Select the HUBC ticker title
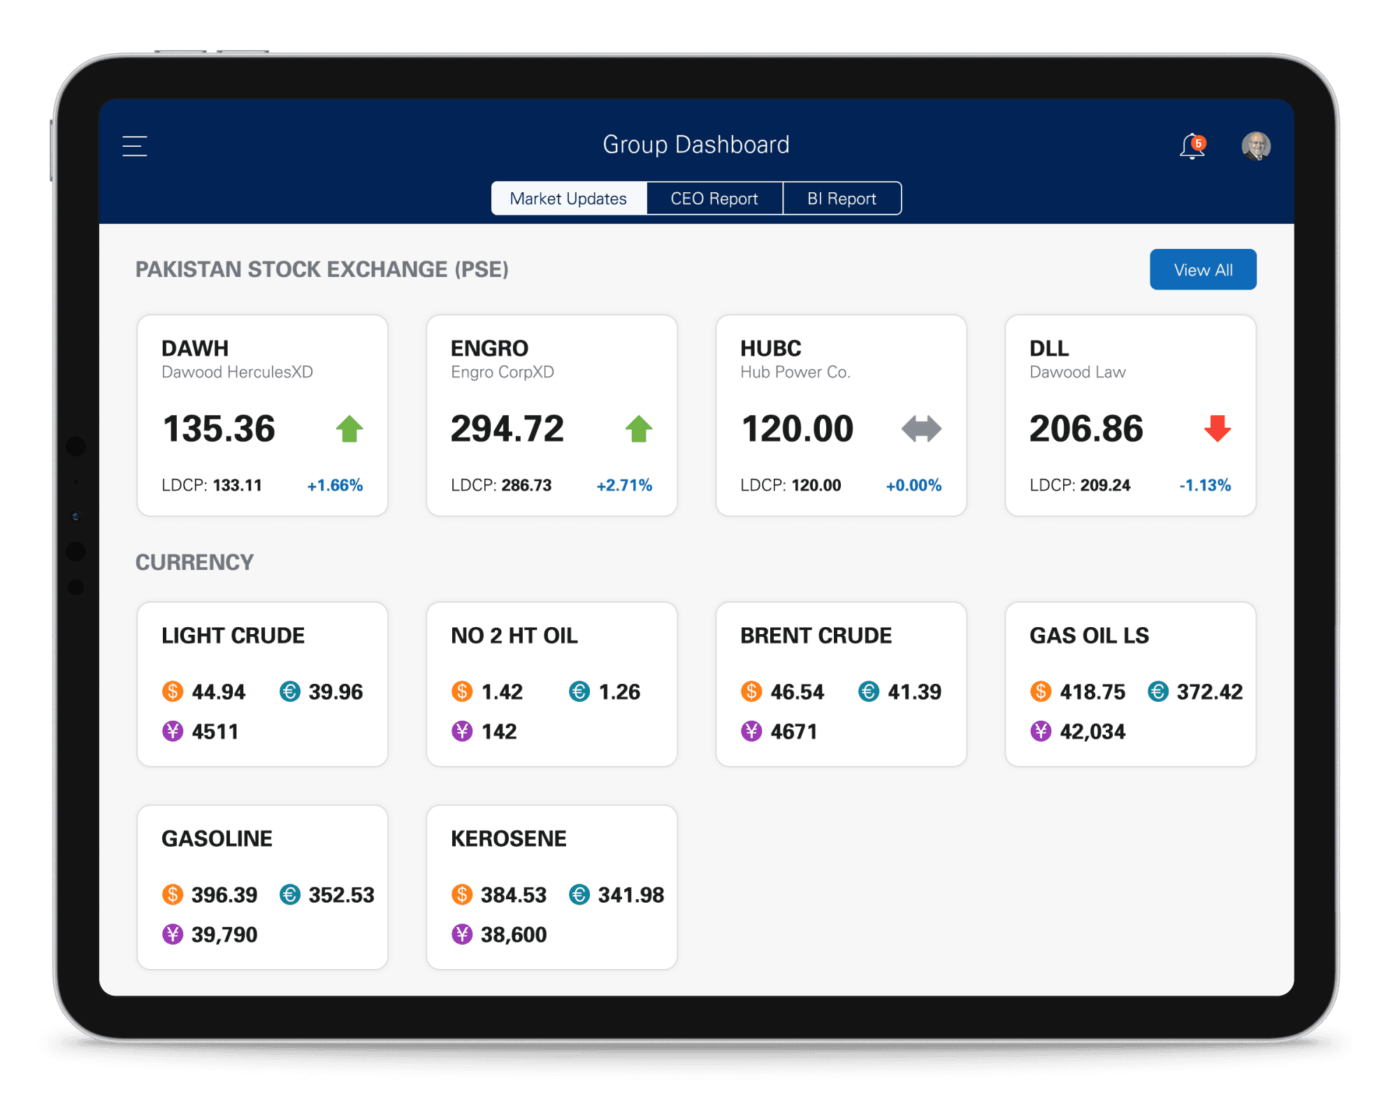The image size is (1393, 1097). pos(771,348)
